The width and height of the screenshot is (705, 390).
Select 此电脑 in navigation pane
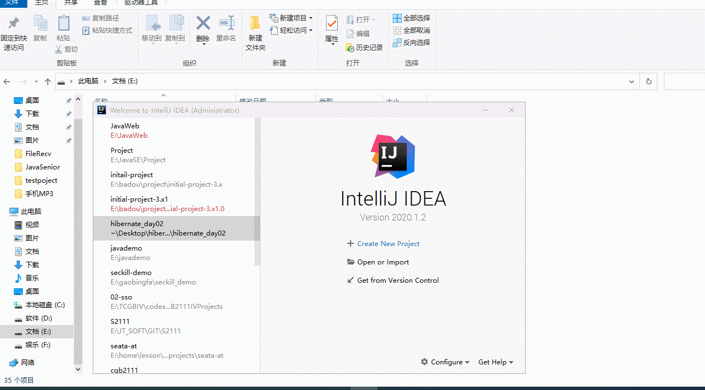click(31, 212)
